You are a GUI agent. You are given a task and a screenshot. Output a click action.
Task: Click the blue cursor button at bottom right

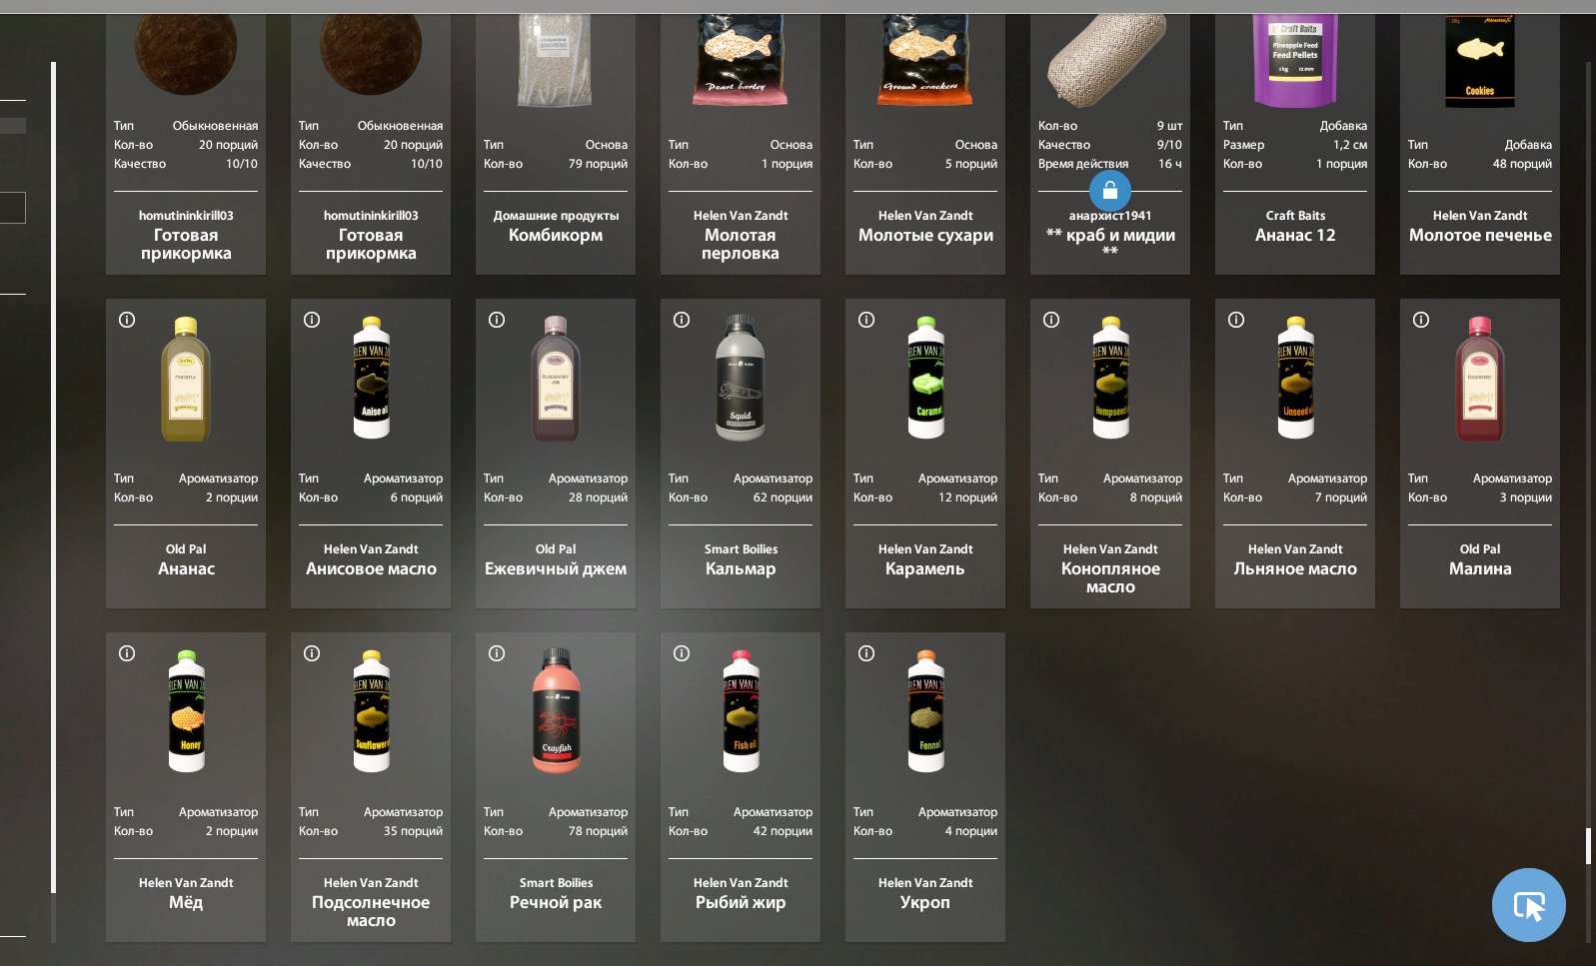point(1529,905)
